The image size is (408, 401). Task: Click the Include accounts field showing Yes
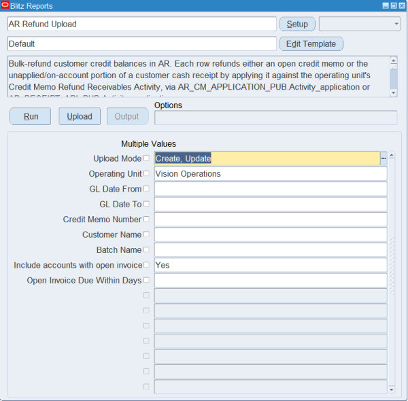(271, 265)
